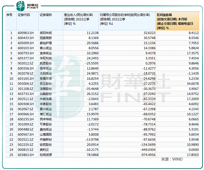Click stock code 002521.SZ
This screenshot has width=204, height=170.
pos(26,139)
